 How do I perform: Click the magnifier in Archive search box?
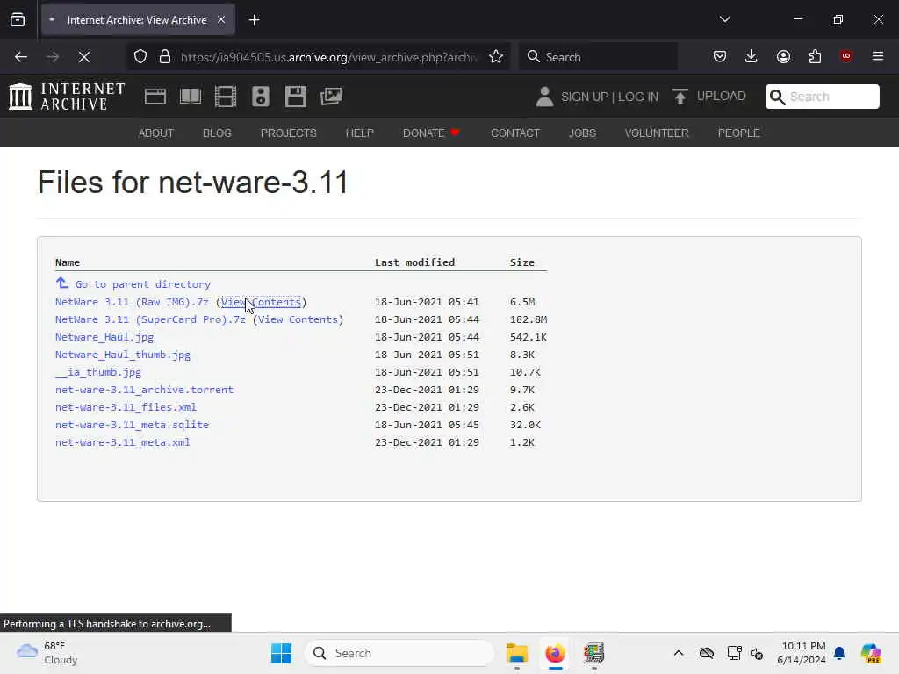coord(777,97)
